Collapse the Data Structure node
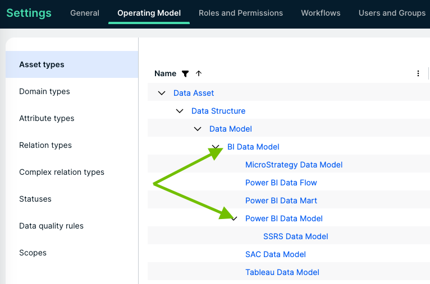Screen dimensions: 430x284 point(180,111)
